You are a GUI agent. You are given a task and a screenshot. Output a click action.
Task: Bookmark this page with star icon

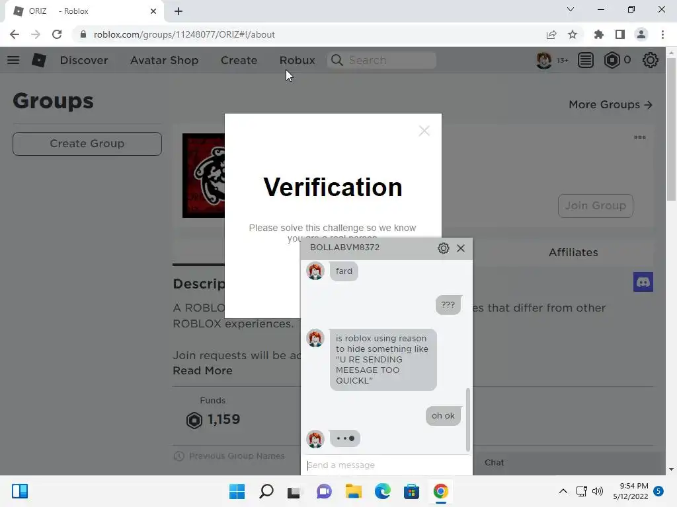[573, 34]
